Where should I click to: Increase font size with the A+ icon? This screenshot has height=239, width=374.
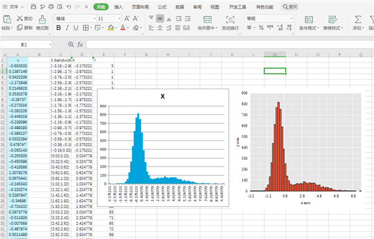(127, 18)
